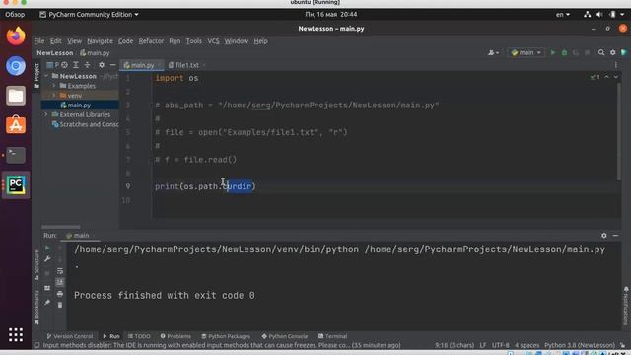Screen dimensions: 631x355
Task: Open the File menu
Action: coord(39,41)
